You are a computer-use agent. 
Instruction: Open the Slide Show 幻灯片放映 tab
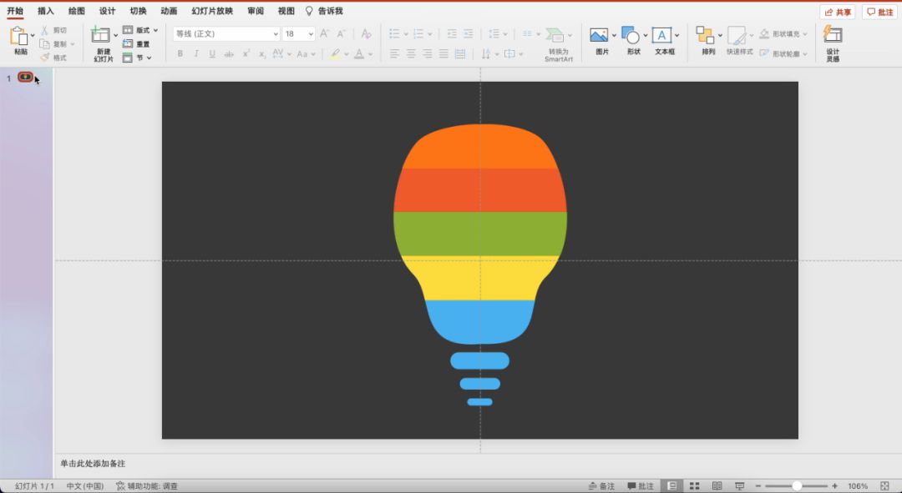(x=212, y=11)
